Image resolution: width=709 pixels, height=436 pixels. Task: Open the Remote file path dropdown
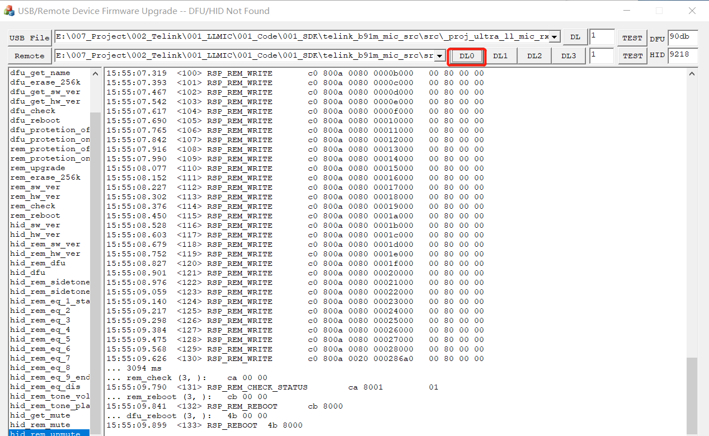point(440,56)
